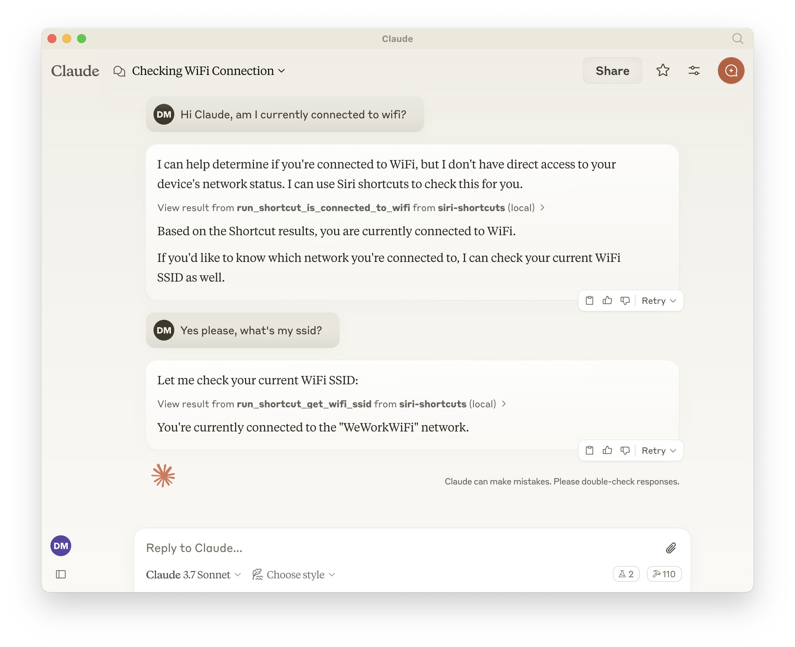Expand run_shortcut_is_connected_to_wifi result
The height and width of the screenshot is (647, 795).
click(x=351, y=208)
